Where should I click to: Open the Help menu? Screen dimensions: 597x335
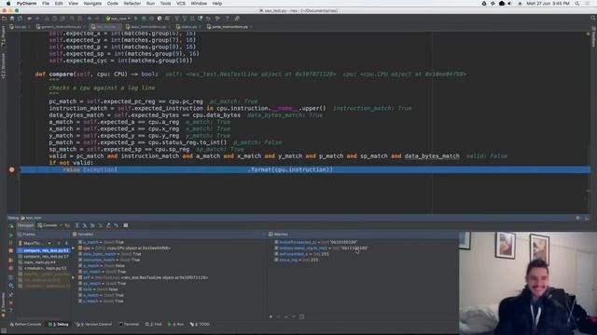[x=217, y=4]
